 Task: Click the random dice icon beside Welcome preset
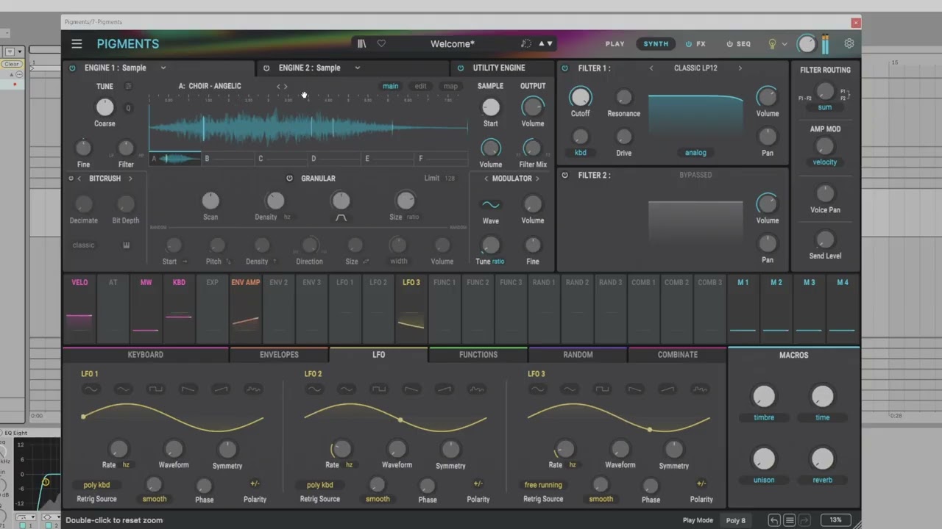(x=525, y=44)
